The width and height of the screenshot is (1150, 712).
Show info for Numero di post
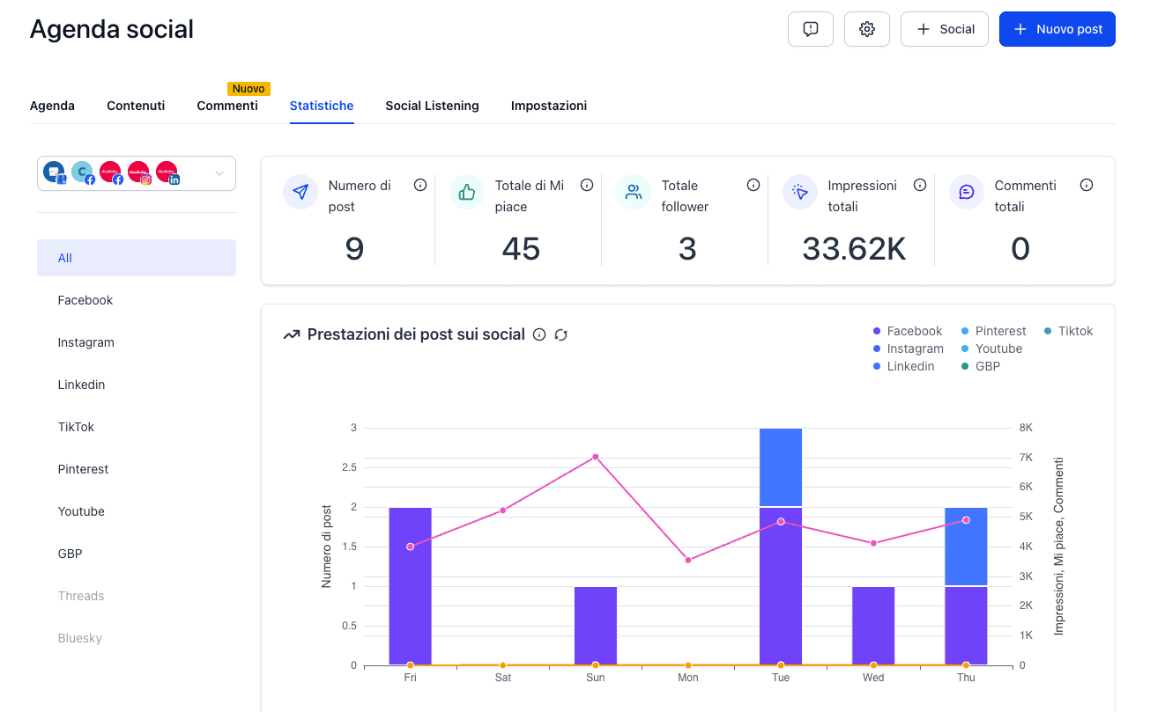pyautogui.click(x=420, y=185)
